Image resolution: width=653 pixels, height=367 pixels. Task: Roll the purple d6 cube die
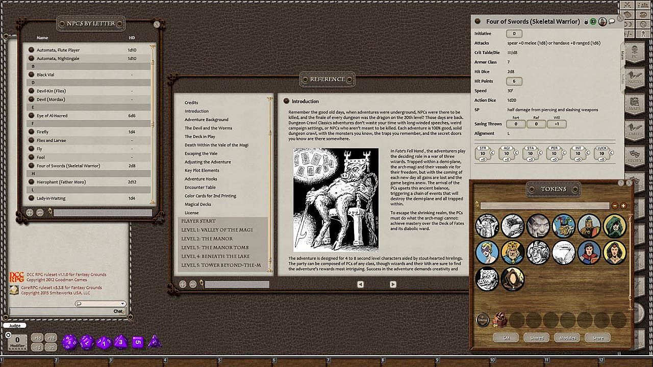coord(138,342)
